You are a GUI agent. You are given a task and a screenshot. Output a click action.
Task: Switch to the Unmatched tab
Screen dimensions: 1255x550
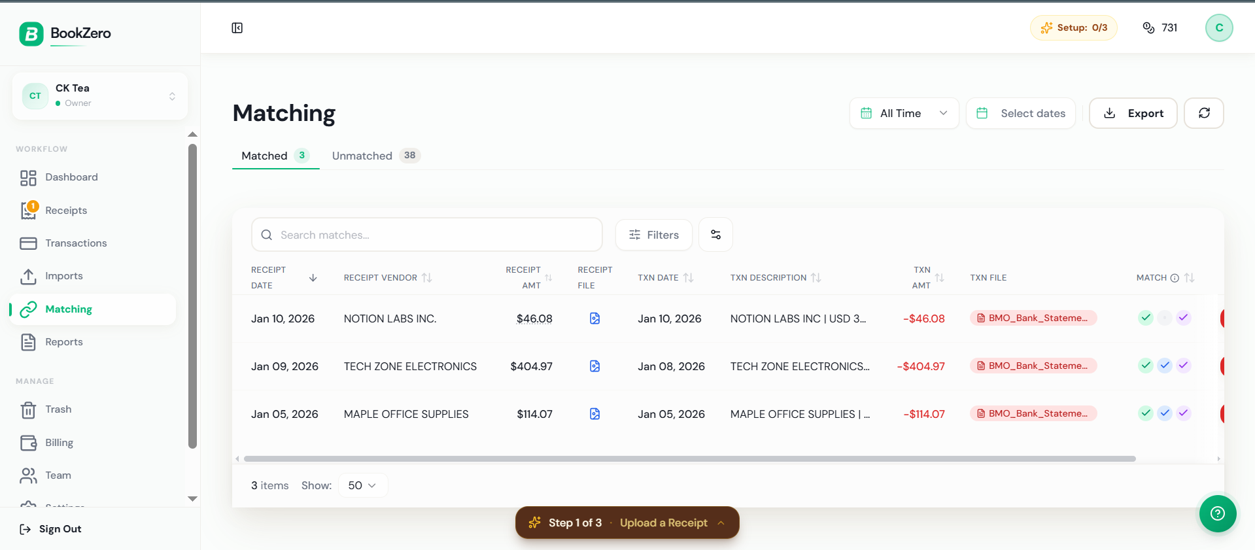pyautogui.click(x=376, y=156)
